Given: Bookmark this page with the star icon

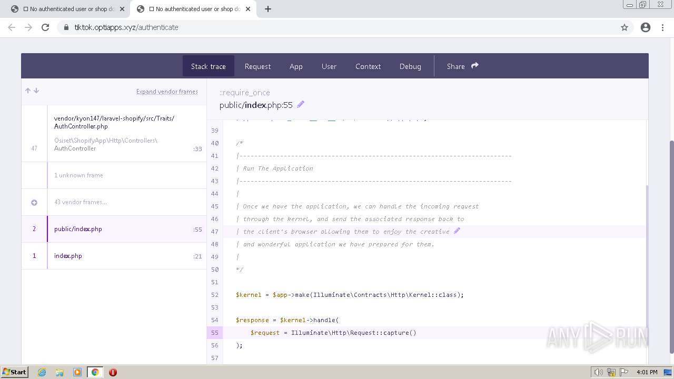Looking at the screenshot, I should coord(625,27).
